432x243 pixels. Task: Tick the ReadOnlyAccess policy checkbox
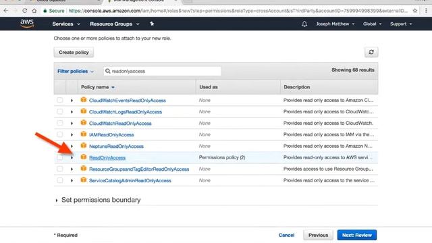[x=60, y=157]
